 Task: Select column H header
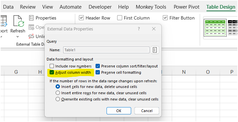(40, 72)
